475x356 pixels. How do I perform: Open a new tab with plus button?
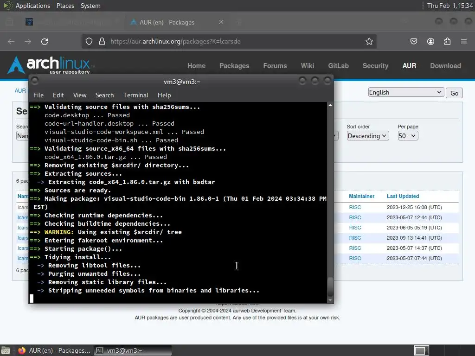[239, 22]
